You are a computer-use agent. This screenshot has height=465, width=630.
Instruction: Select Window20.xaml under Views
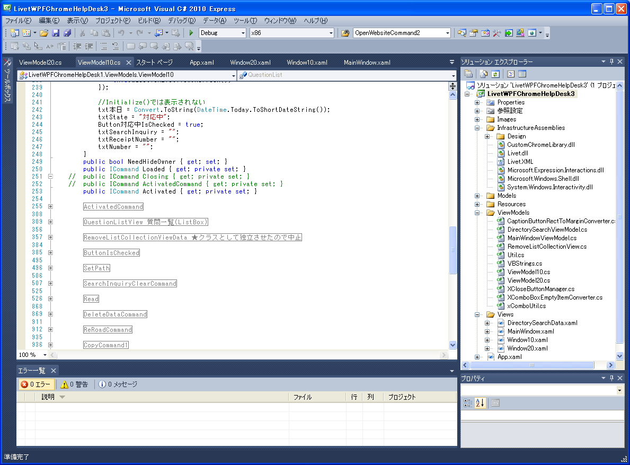527,348
